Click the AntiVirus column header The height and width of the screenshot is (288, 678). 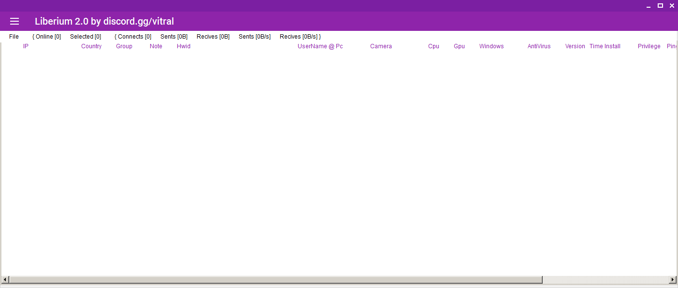(539, 46)
